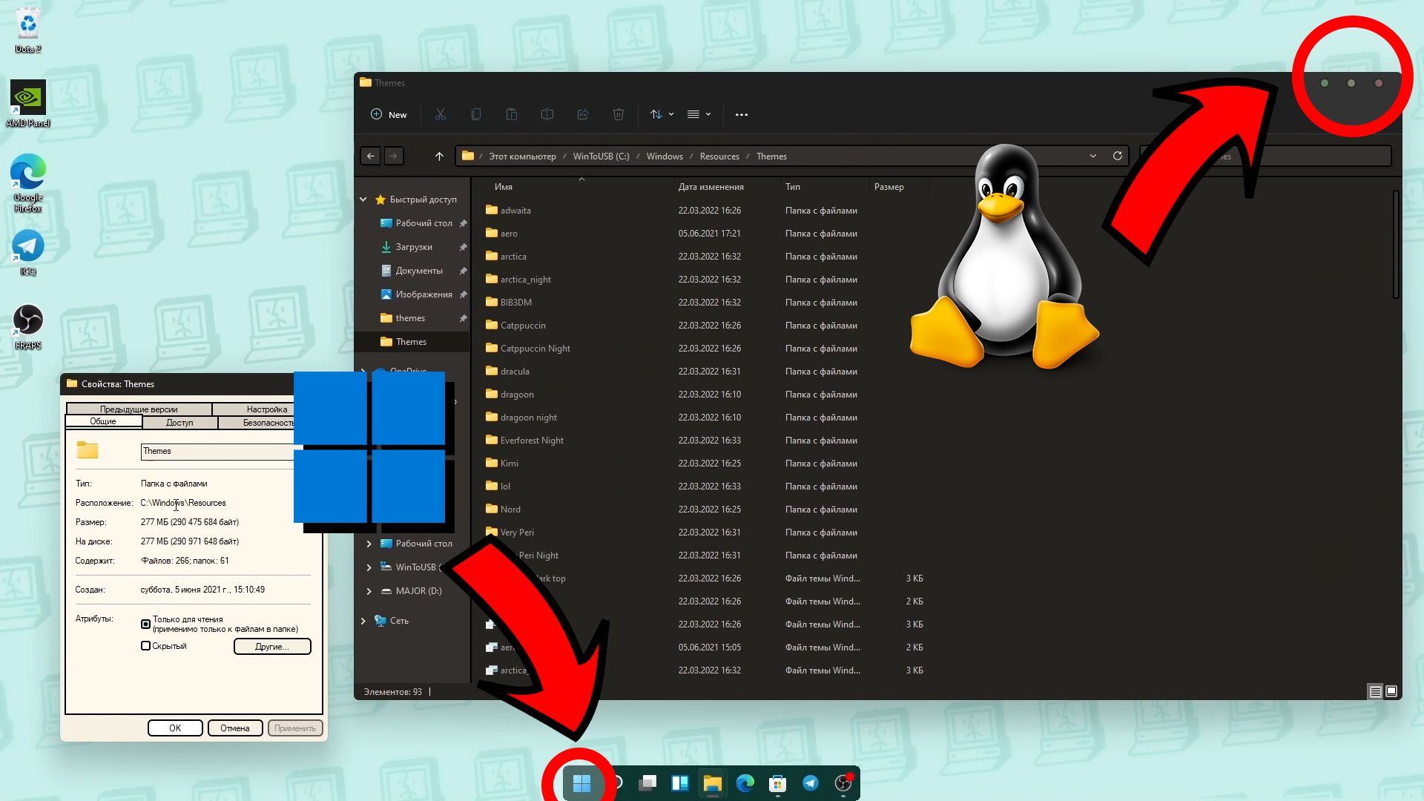This screenshot has height=801, width=1424.
Task: Click the Windows Start button in taskbar
Action: (584, 783)
